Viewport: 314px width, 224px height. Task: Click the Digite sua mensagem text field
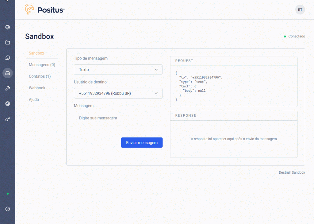pyautogui.click(x=118, y=118)
